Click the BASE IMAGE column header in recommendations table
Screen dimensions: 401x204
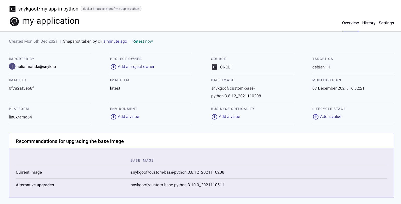click(x=142, y=161)
